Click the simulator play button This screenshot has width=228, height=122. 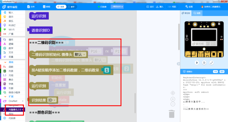(197, 63)
